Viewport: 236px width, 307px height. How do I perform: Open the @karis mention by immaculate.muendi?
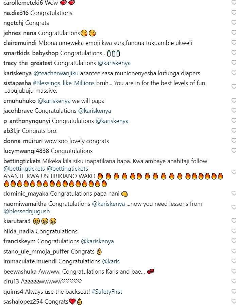[111, 261]
